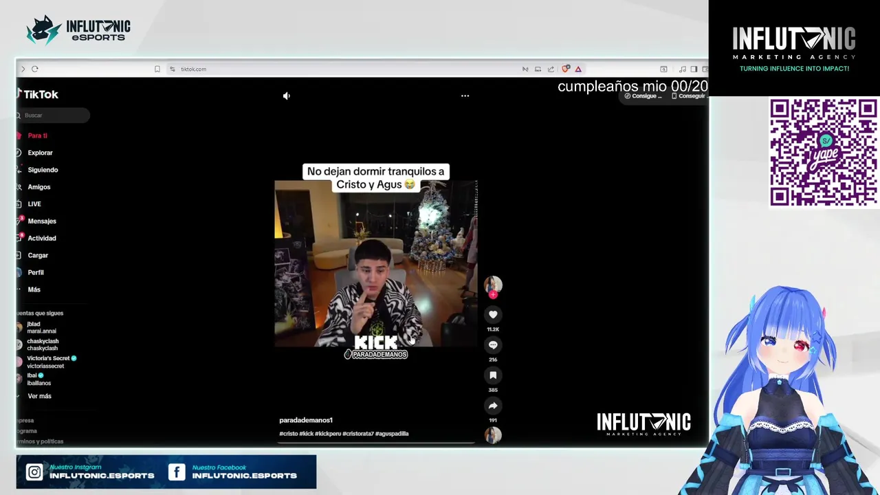Share video with arrow icon
The width and height of the screenshot is (880, 495).
coord(493,406)
